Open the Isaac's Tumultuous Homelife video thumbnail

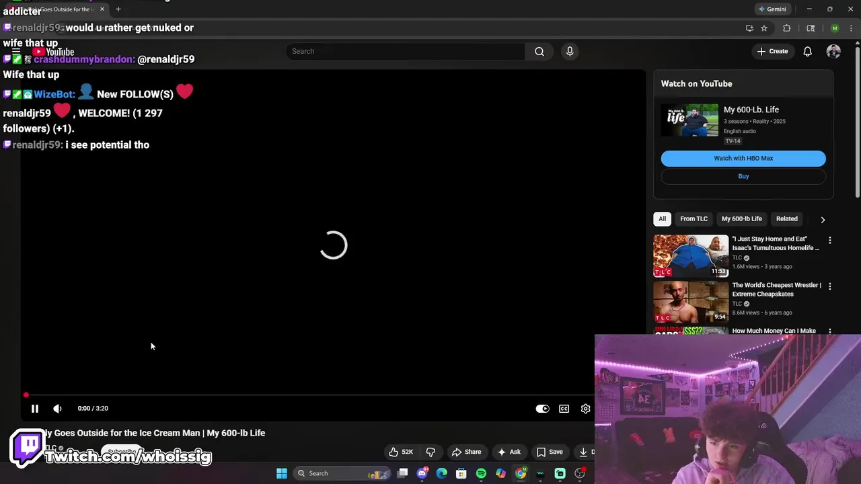click(691, 255)
